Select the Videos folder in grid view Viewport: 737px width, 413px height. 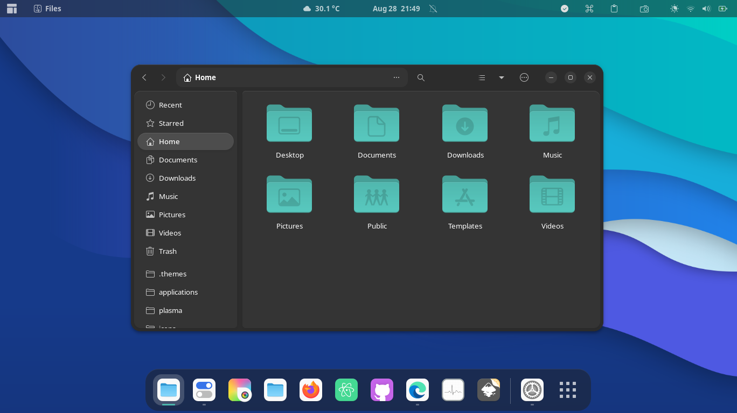552,194
